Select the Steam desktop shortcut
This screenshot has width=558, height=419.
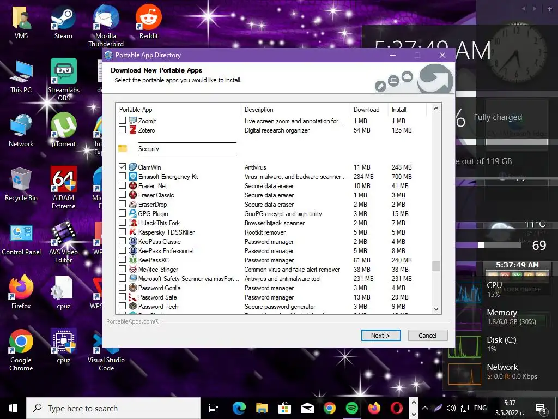63,22
